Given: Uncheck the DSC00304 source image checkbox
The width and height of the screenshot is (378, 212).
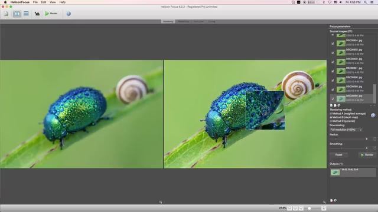Looking at the screenshot, I should pyautogui.click(x=333, y=44).
